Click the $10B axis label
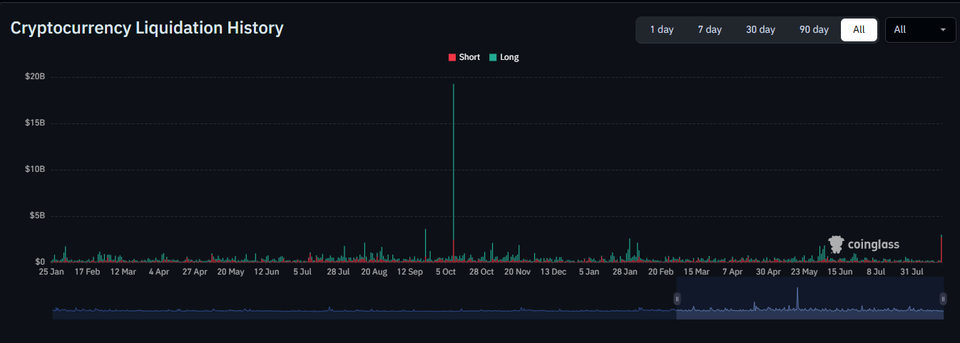The height and width of the screenshot is (343, 960). click(x=35, y=169)
